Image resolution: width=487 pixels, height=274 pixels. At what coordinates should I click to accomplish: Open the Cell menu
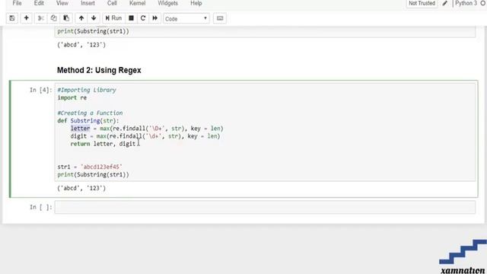(x=112, y=3)
